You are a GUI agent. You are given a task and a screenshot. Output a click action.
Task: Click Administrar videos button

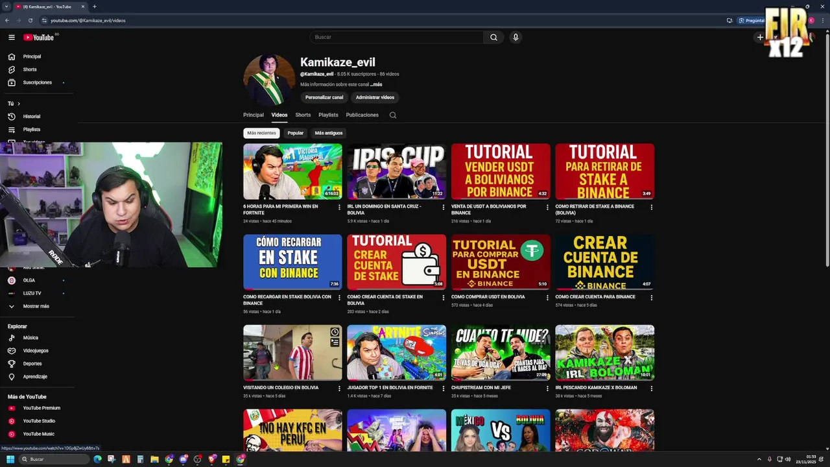click(375, 97)
